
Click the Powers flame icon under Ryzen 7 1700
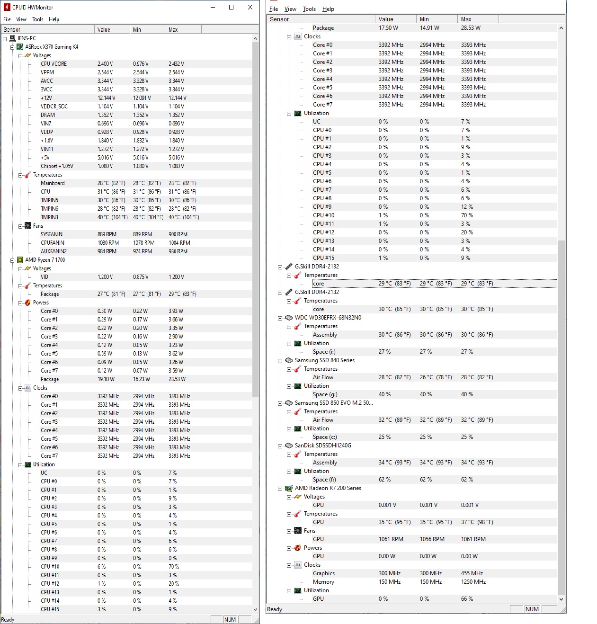pyautogui.click(x=28, y=303)
